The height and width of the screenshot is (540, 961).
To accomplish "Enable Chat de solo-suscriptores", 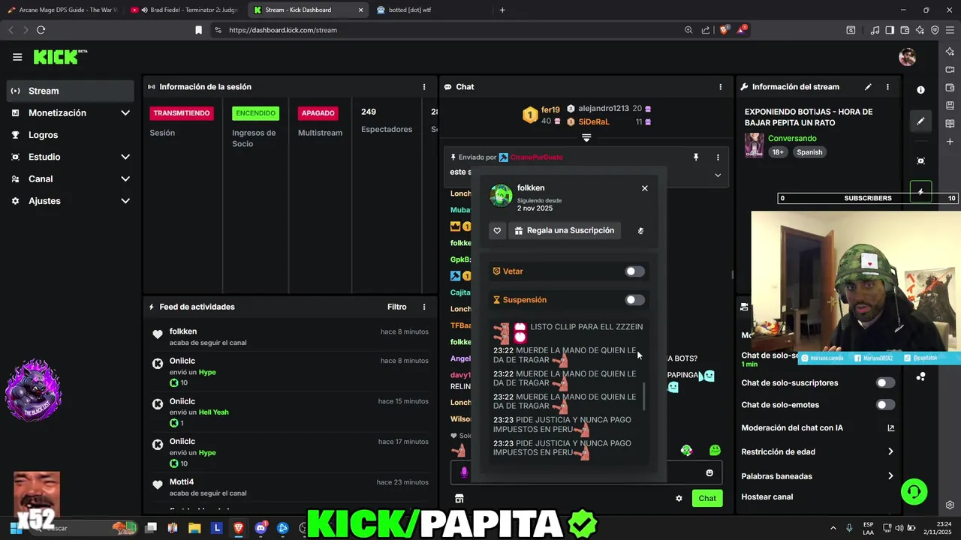I will 885,382.
